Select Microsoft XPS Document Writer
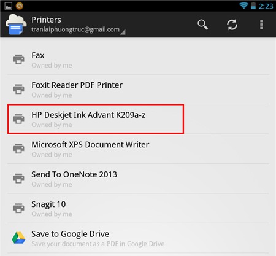 point(138,149)
